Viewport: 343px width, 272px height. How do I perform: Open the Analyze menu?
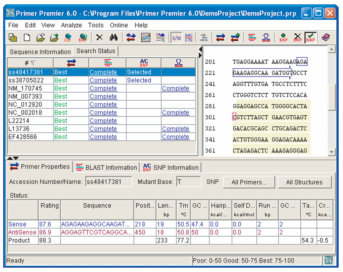click(72, 25)
